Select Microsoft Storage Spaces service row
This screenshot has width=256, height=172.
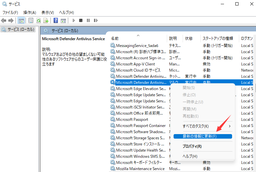(x=140, y=138)
